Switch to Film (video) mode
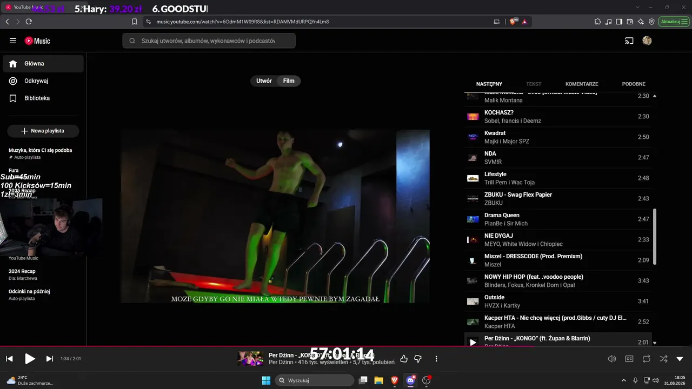692x389 pixels. click(x=289, y=81)
